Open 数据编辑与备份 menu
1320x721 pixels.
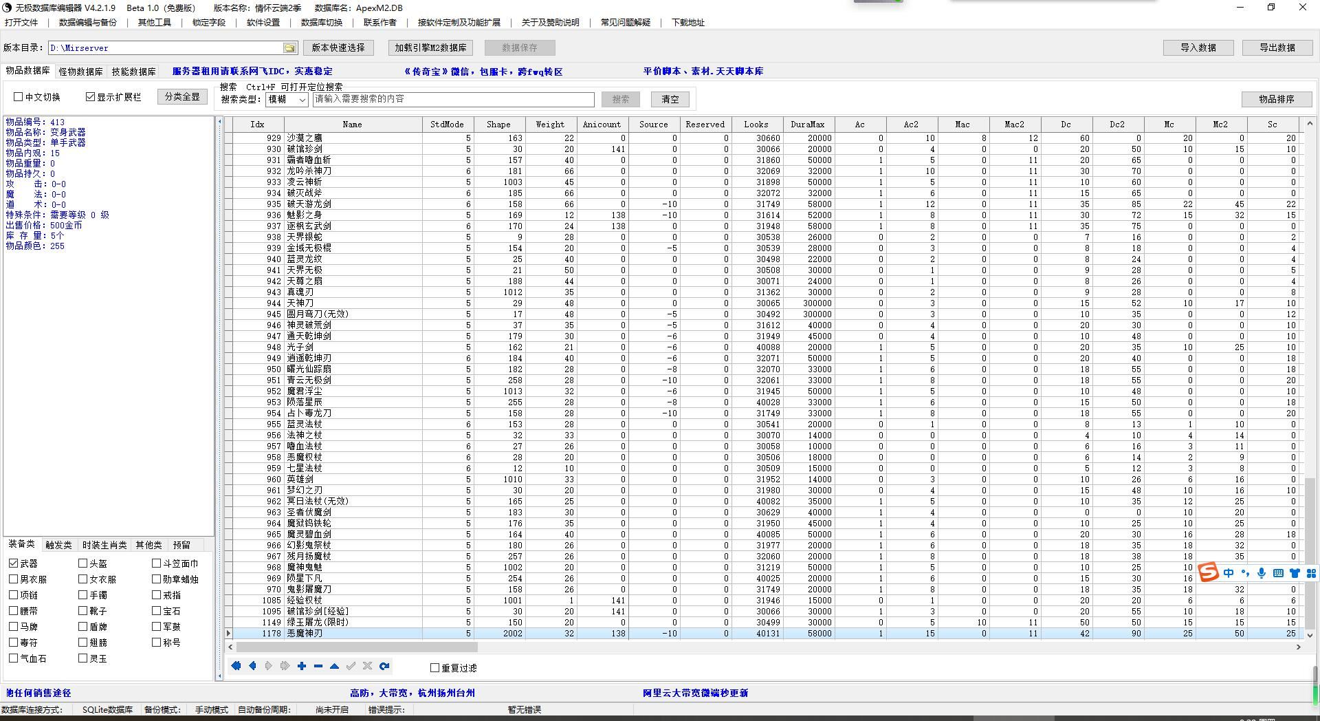pyautogui.click(x=88, y=23)
